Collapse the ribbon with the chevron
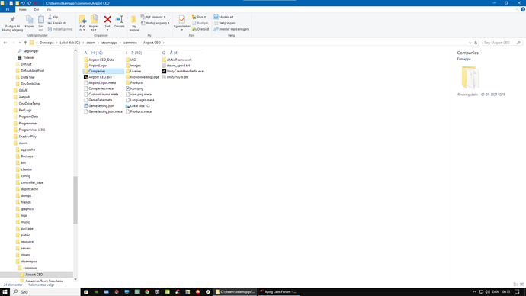The width and height of the screenshot is (526, 296). 517,9
